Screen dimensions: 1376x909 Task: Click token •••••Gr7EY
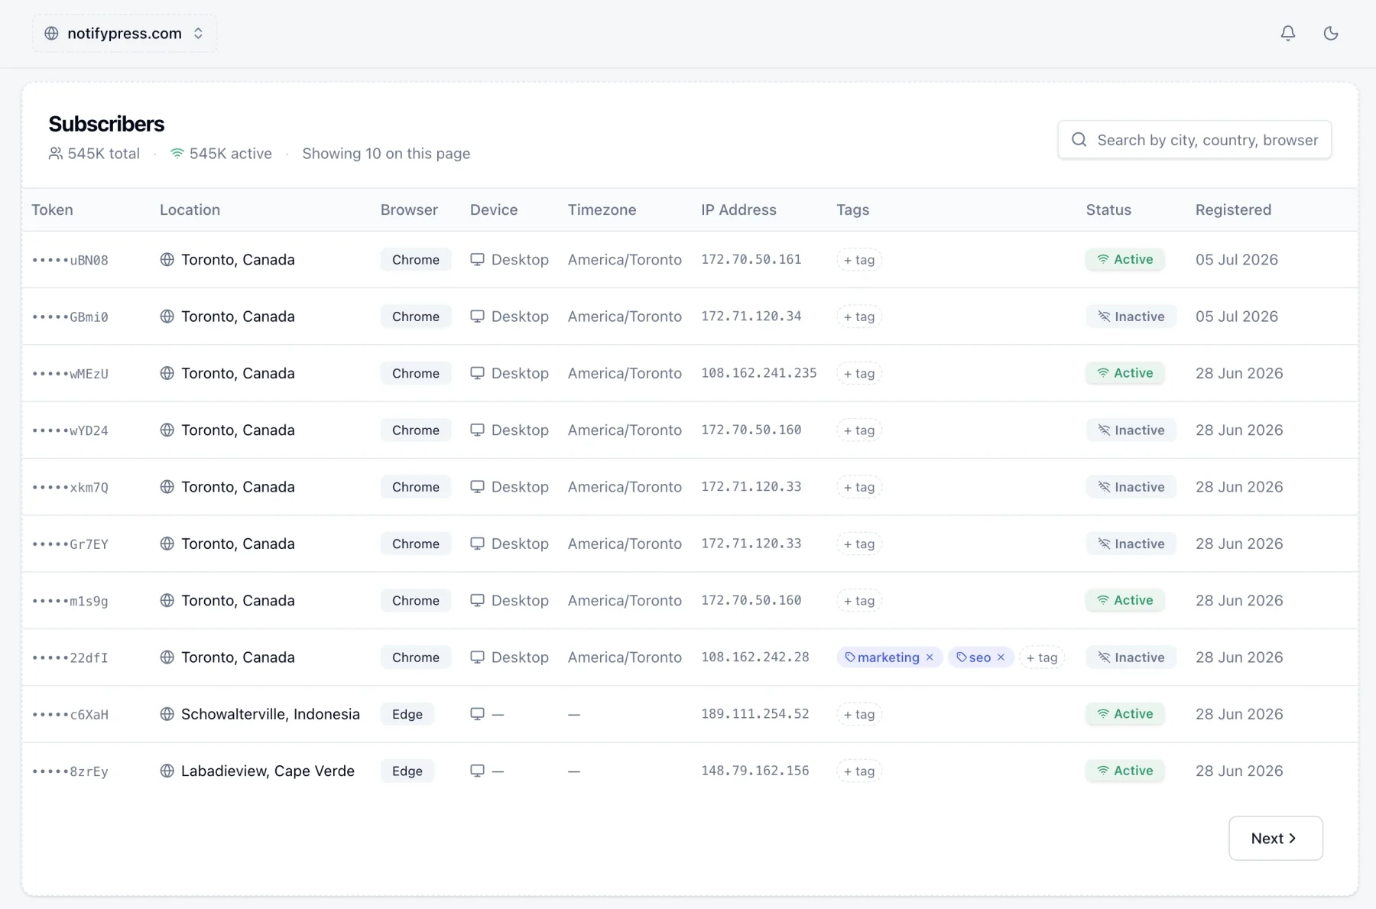[x=70, y=544]
